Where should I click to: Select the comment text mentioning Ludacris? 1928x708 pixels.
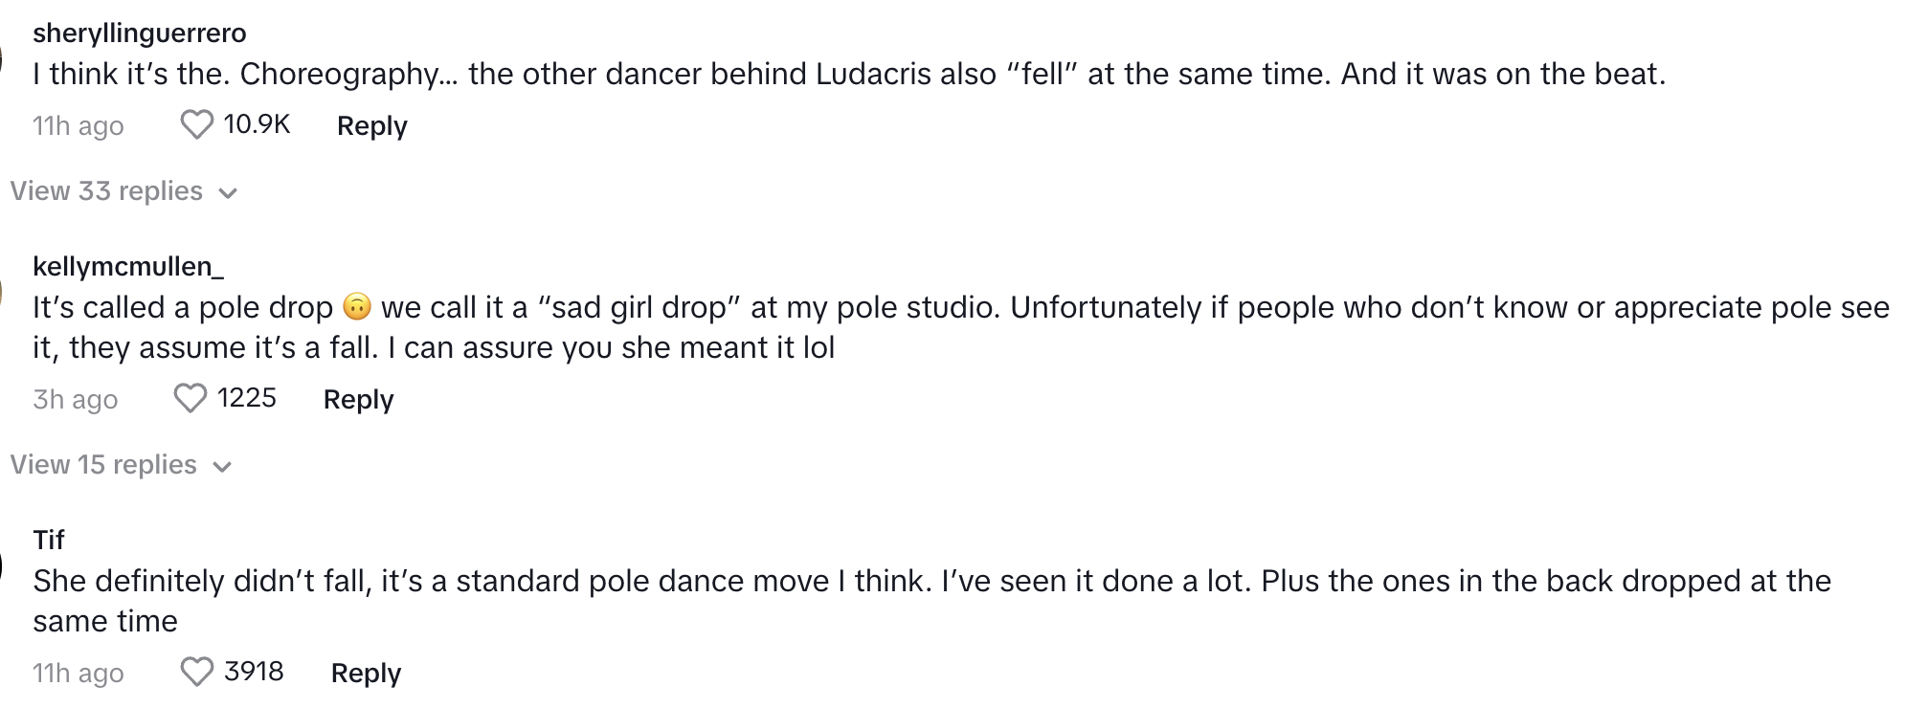point(848,74)
